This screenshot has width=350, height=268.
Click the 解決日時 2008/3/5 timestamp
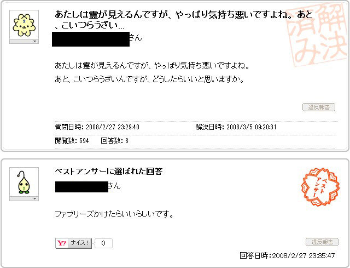pos(236,127)
